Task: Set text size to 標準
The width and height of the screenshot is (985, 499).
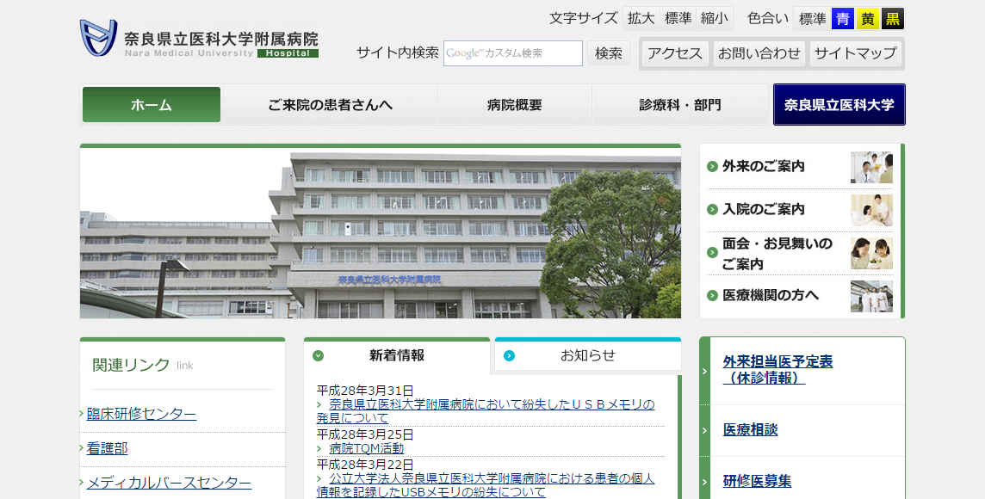Action: [x=678, y=19]
